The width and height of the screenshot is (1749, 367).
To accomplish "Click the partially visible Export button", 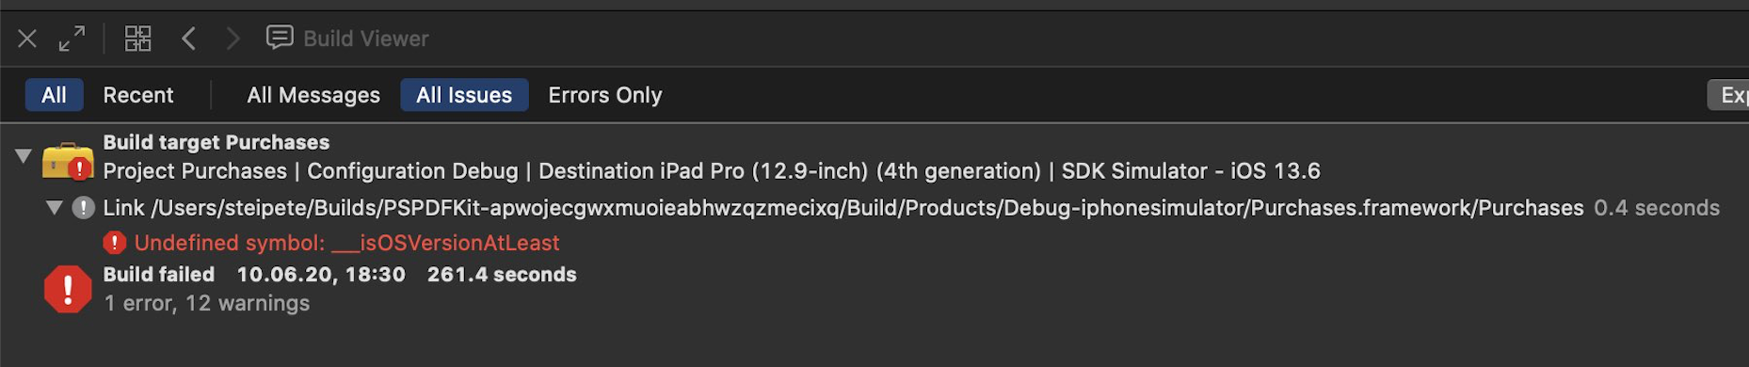I will tap(1728, 95).
